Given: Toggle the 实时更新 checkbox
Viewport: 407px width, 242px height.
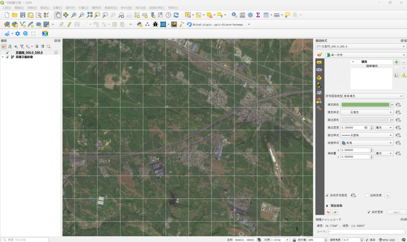Looking at the screenshot, I should click(369, 212).
